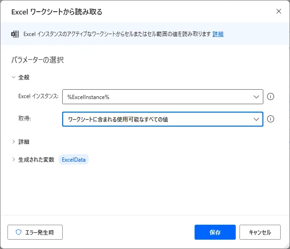Viewport: 290px width, 249px height.
Task: Click the info icon beside 取得 field
Action: coord(270,119)
